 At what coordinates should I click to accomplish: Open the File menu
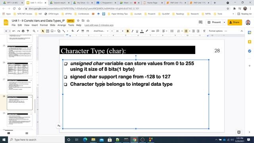(x=13, y=25)
